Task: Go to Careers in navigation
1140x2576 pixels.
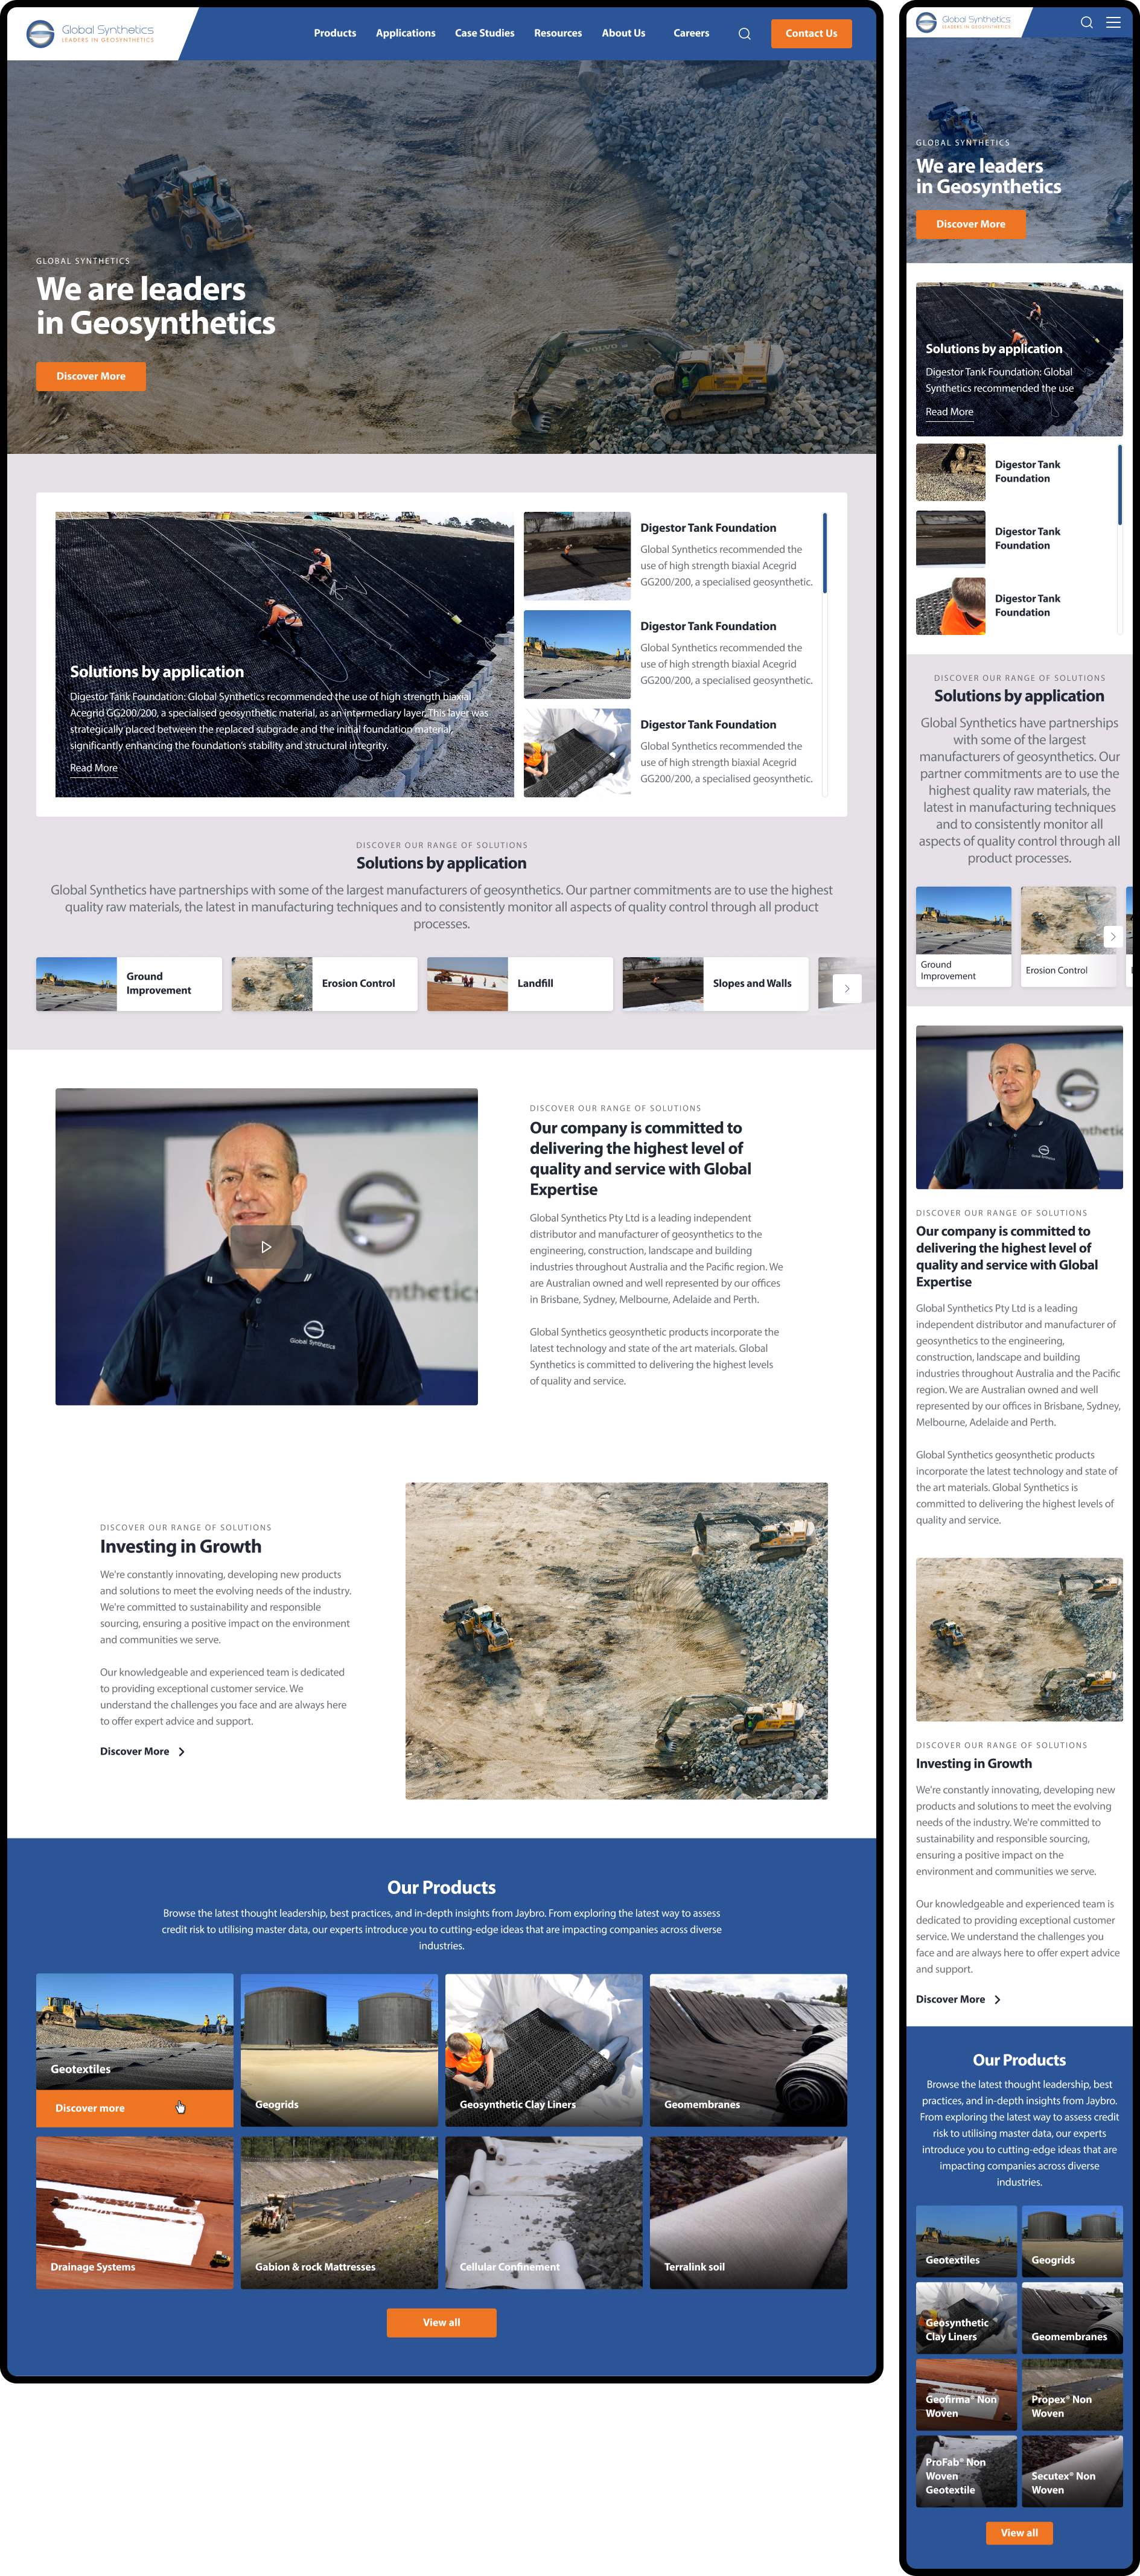Action: (x=691, y=33)
